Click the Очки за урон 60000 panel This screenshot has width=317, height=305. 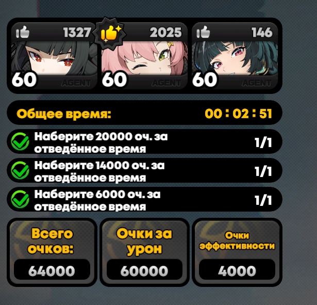click(x=144, y=252)
